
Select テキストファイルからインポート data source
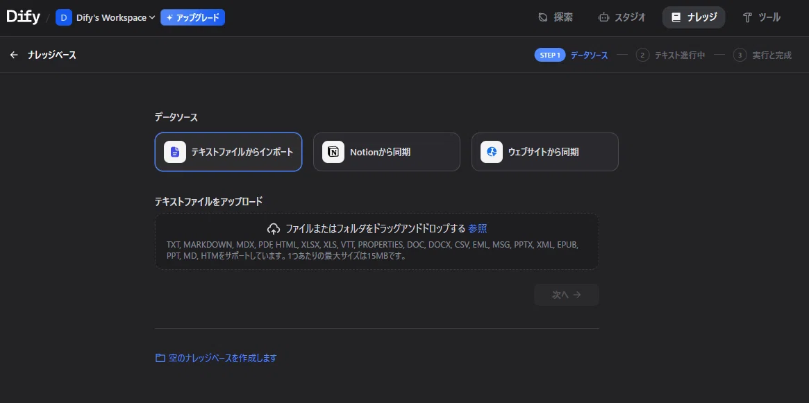(228, 152)
